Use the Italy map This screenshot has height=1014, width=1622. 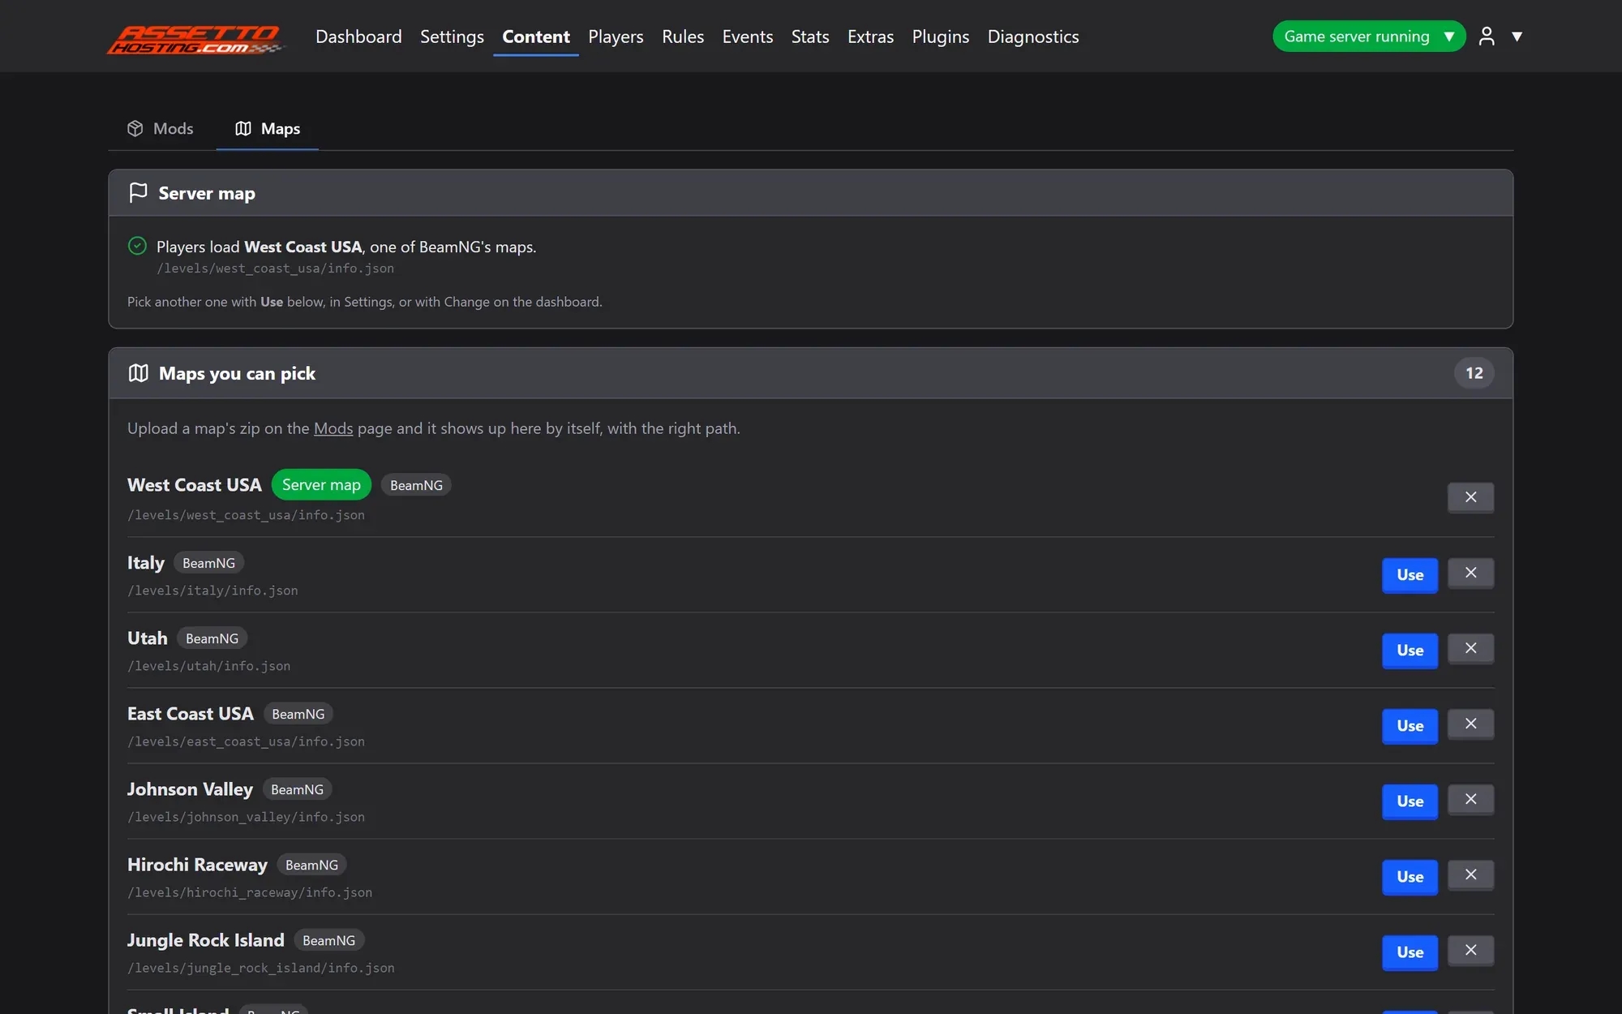(x=1410, y=575)
